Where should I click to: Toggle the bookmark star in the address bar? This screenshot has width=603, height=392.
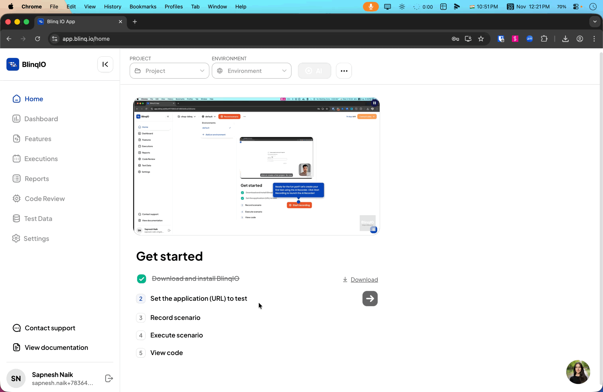481,39
